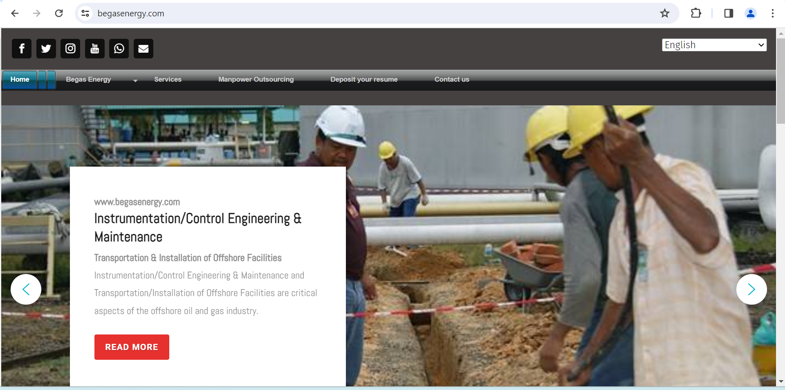Image resolution: width=785 pixels, height=390 pixels.
Task: Show next slide with right arrow
Action: pyautogui.click(x=751, y=289)
